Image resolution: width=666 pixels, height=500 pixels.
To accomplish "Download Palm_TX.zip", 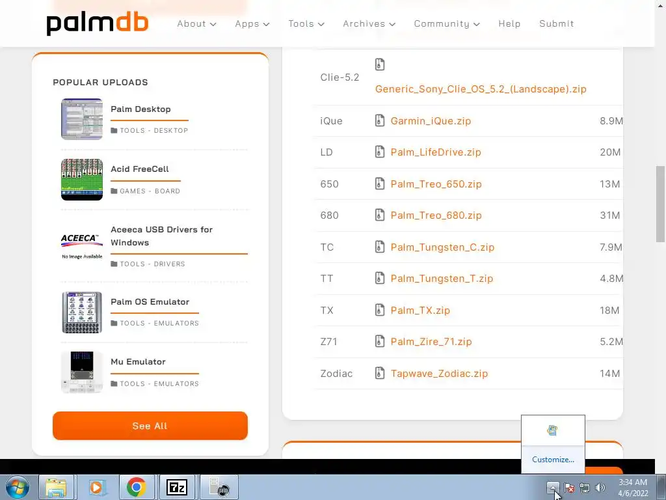I will coord(420,310).
